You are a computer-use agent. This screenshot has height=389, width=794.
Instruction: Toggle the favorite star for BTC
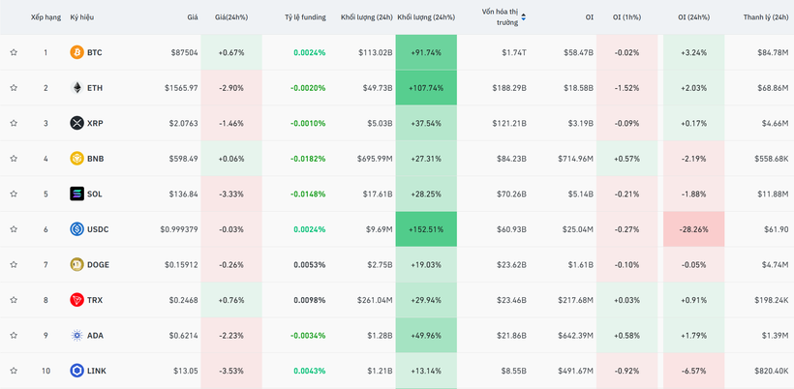pos(14,52)
